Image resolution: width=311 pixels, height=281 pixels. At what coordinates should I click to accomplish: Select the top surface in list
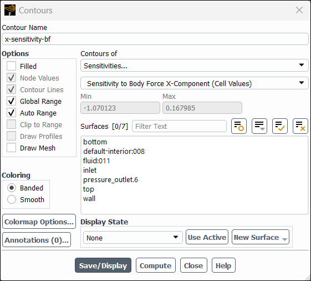click(195, 189)
